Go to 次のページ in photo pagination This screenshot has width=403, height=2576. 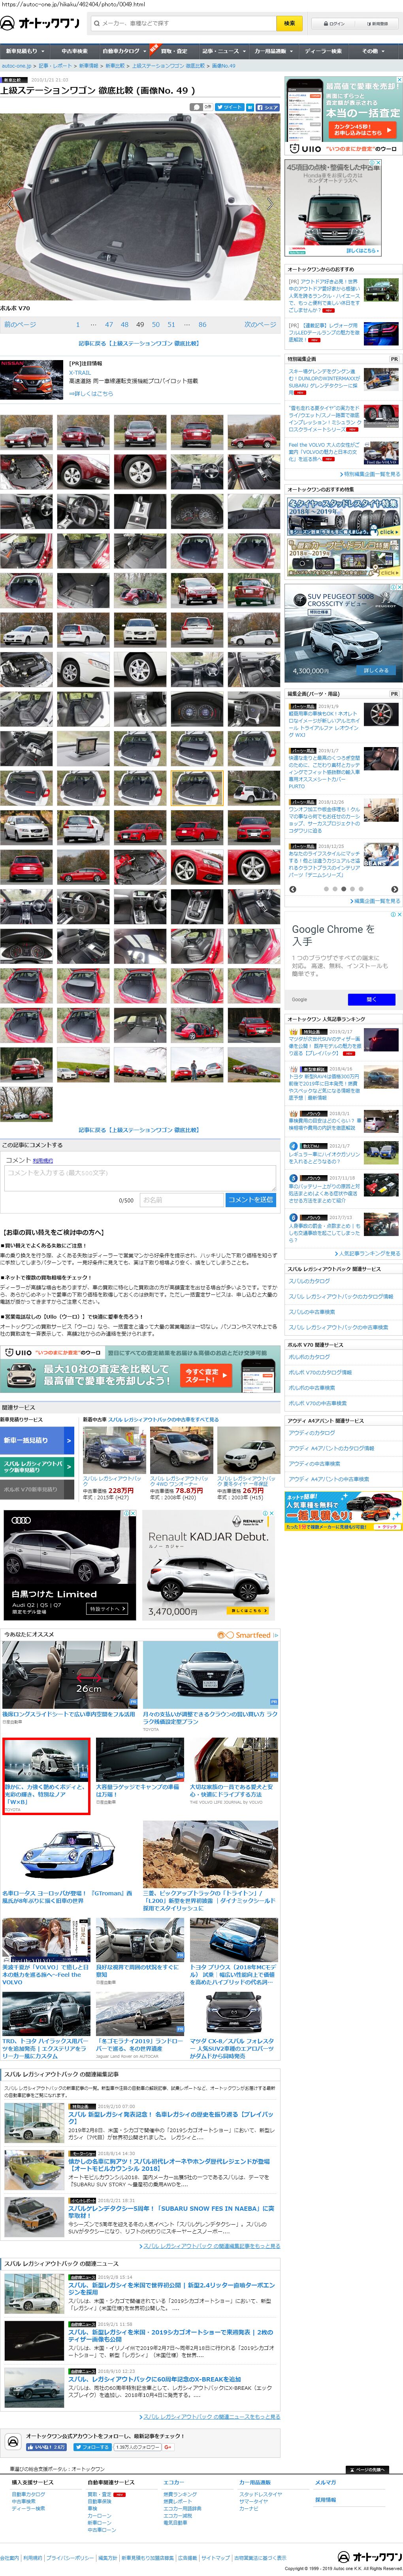[260, 324]
